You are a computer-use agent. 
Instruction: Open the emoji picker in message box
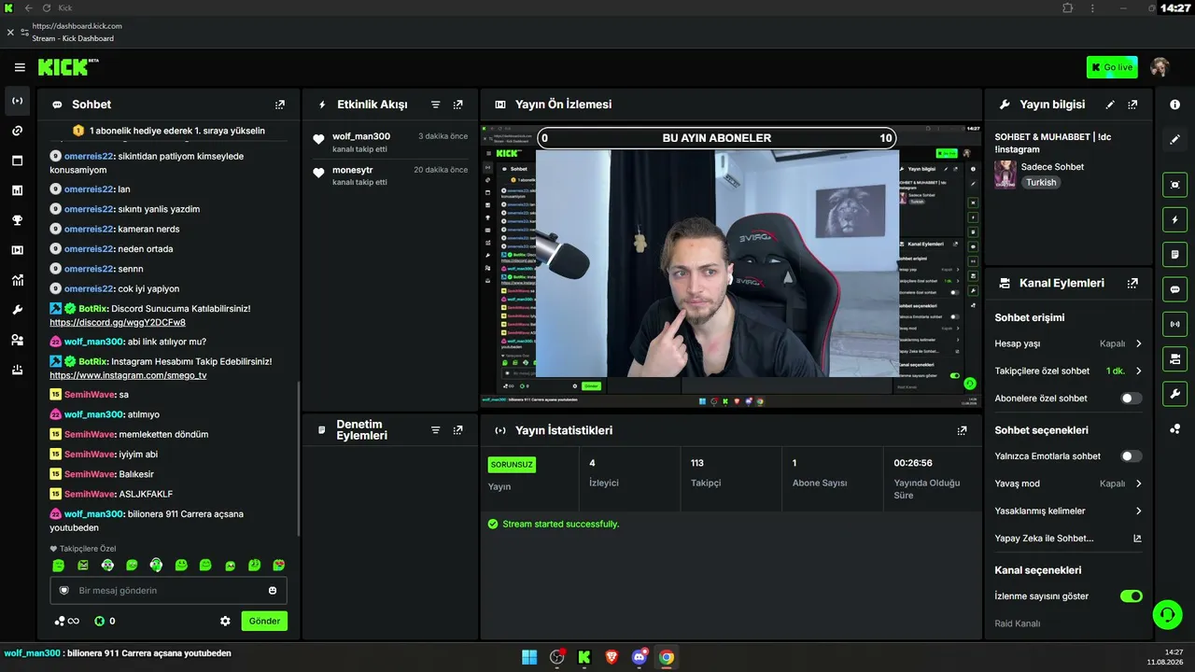tap(273, 590)
